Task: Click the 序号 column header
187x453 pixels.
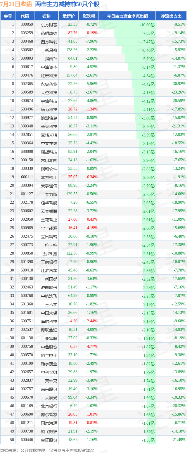Action: pos(8,16)
